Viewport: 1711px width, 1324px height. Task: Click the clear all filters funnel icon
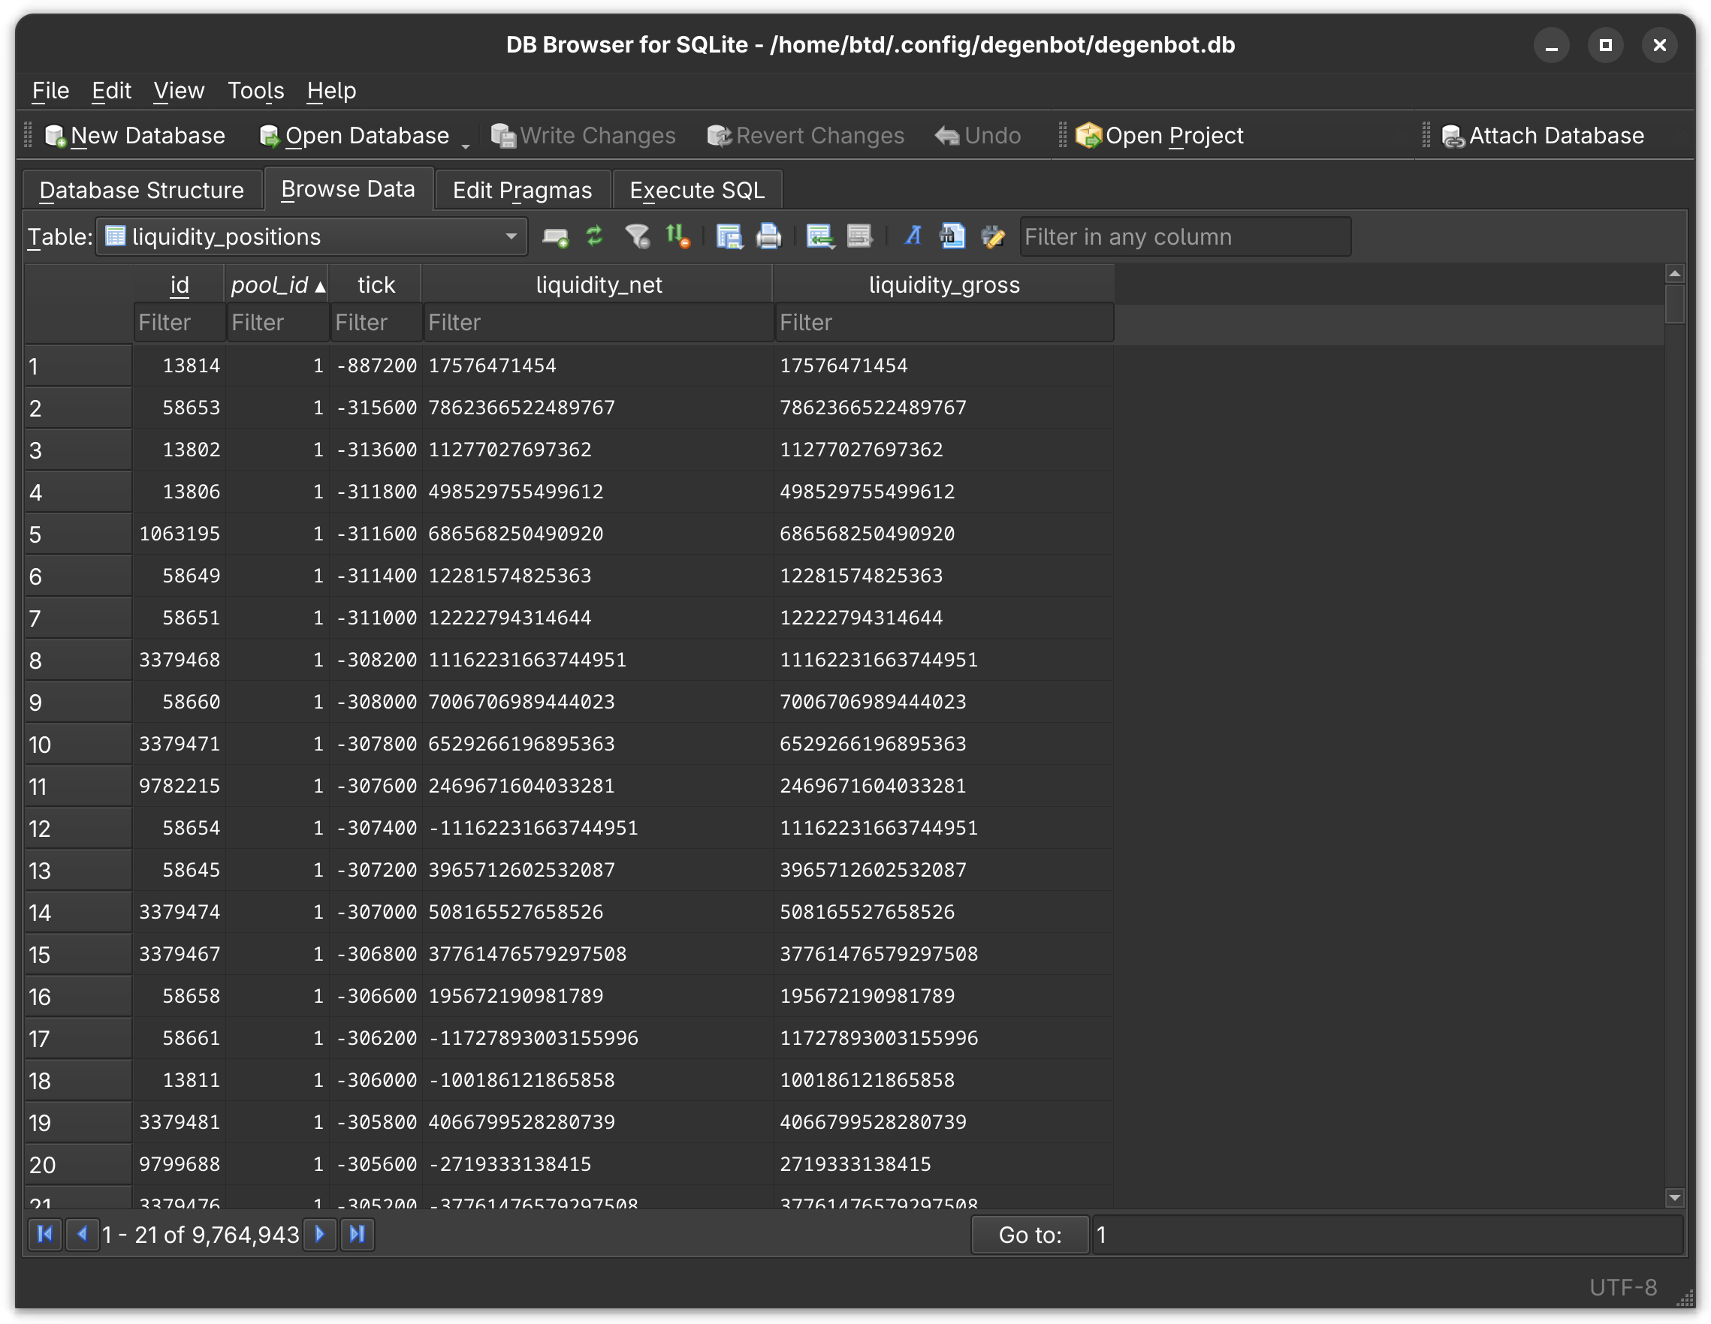(637, 236)
